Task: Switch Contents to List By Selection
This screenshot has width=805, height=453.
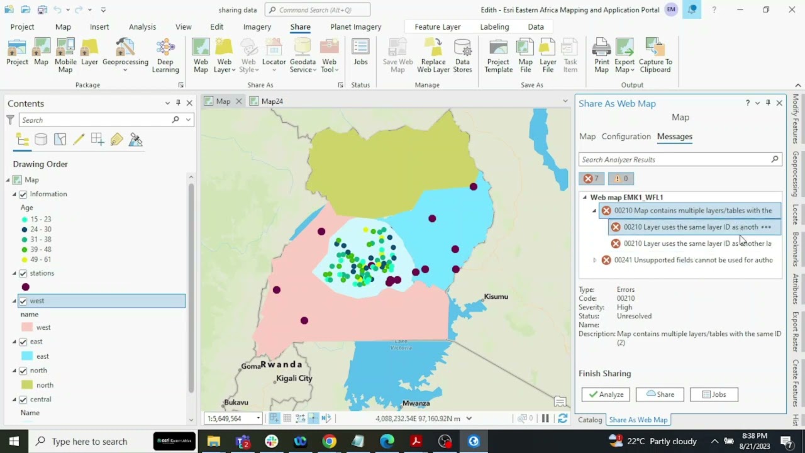Action: click(x=60, y=140)
